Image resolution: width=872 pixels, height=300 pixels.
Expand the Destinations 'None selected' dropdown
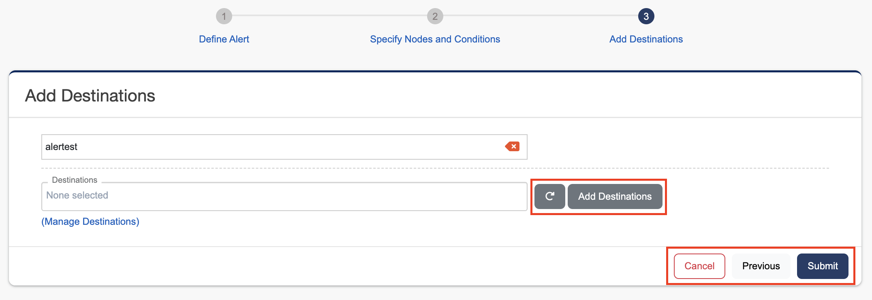point(284,196)
